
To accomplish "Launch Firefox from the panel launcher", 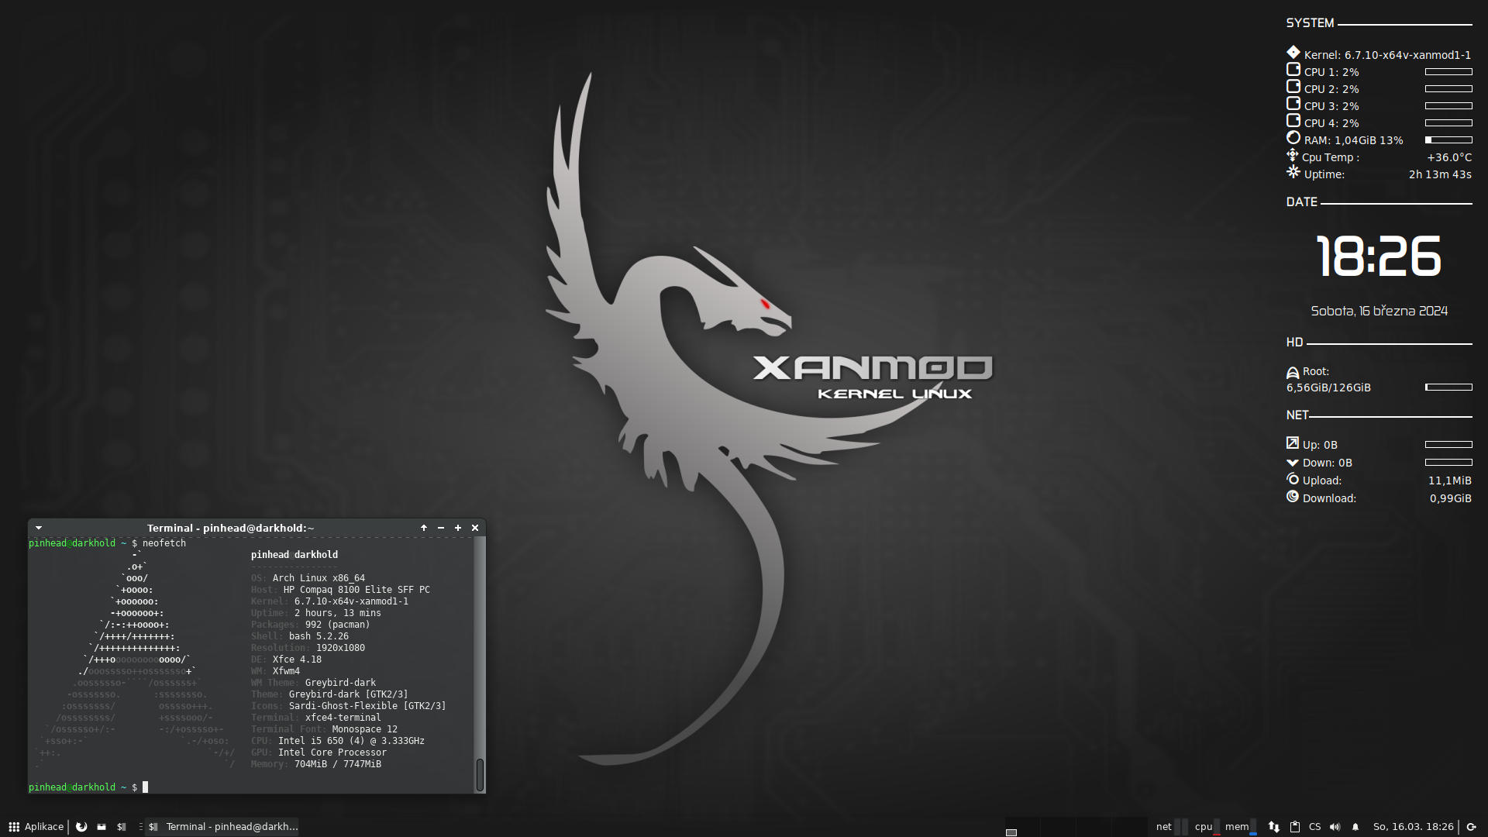I will tap(81, 827).
